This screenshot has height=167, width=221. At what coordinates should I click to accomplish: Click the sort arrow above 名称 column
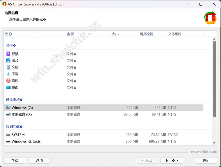click(x=35, y=32)
